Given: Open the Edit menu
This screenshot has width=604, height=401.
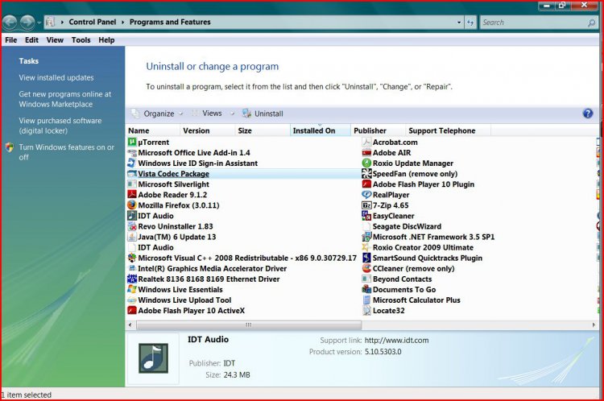Looking at the screenshot, I should (31, 40).
